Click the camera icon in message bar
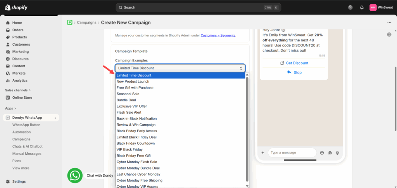This screenshot has height=188, width=397. (330, 153)
